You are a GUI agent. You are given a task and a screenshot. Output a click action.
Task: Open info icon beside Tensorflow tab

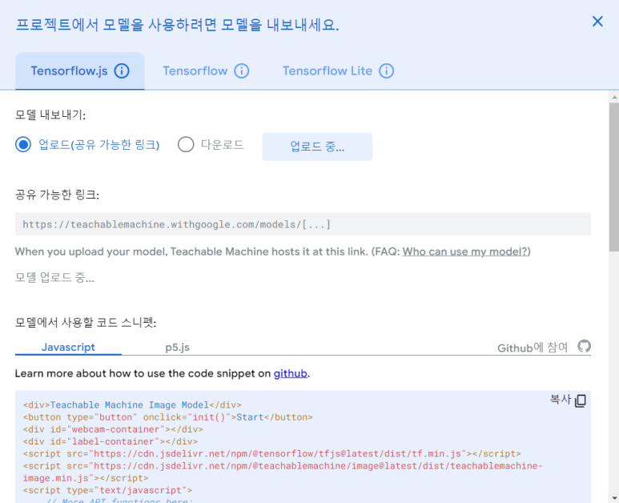242,71
